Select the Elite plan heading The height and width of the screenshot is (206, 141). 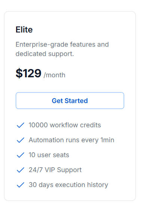pyautogui.click(x=24, y=29)
